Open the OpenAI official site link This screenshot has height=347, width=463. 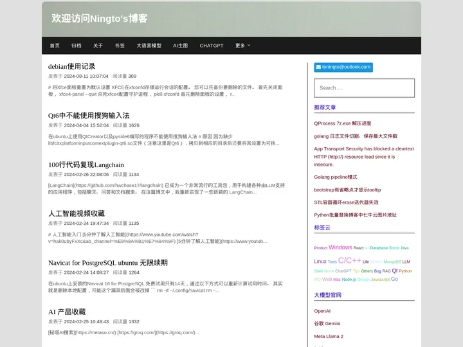[x=322, y=311]
